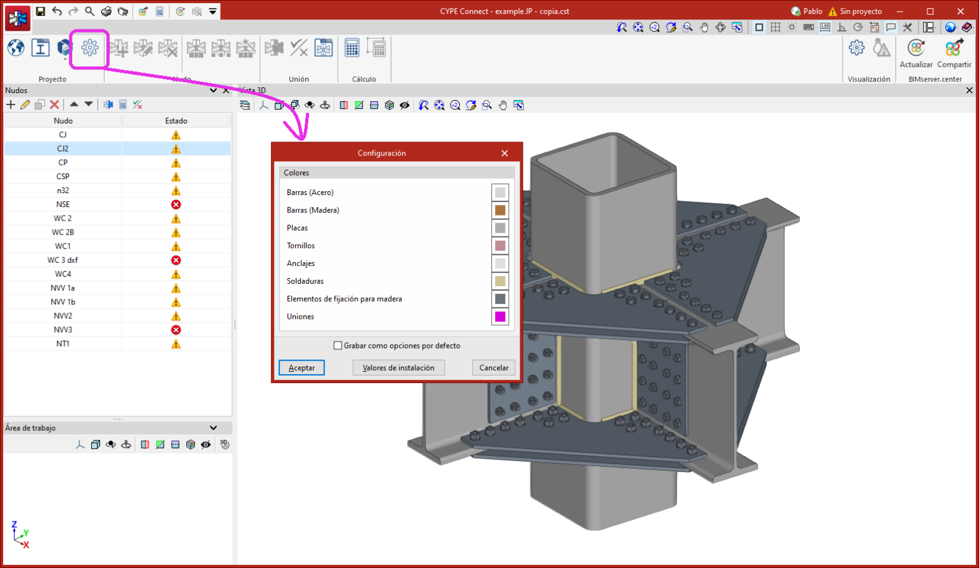This screenshot has height=568, width=979.
Task: Delete the selected node with the red X
Action: coord(55,105)
